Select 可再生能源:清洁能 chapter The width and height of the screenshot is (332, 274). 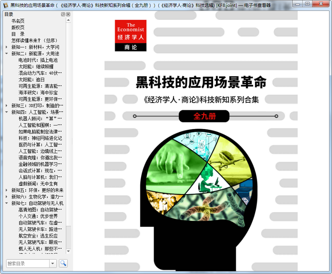click(x=40, y=86)
